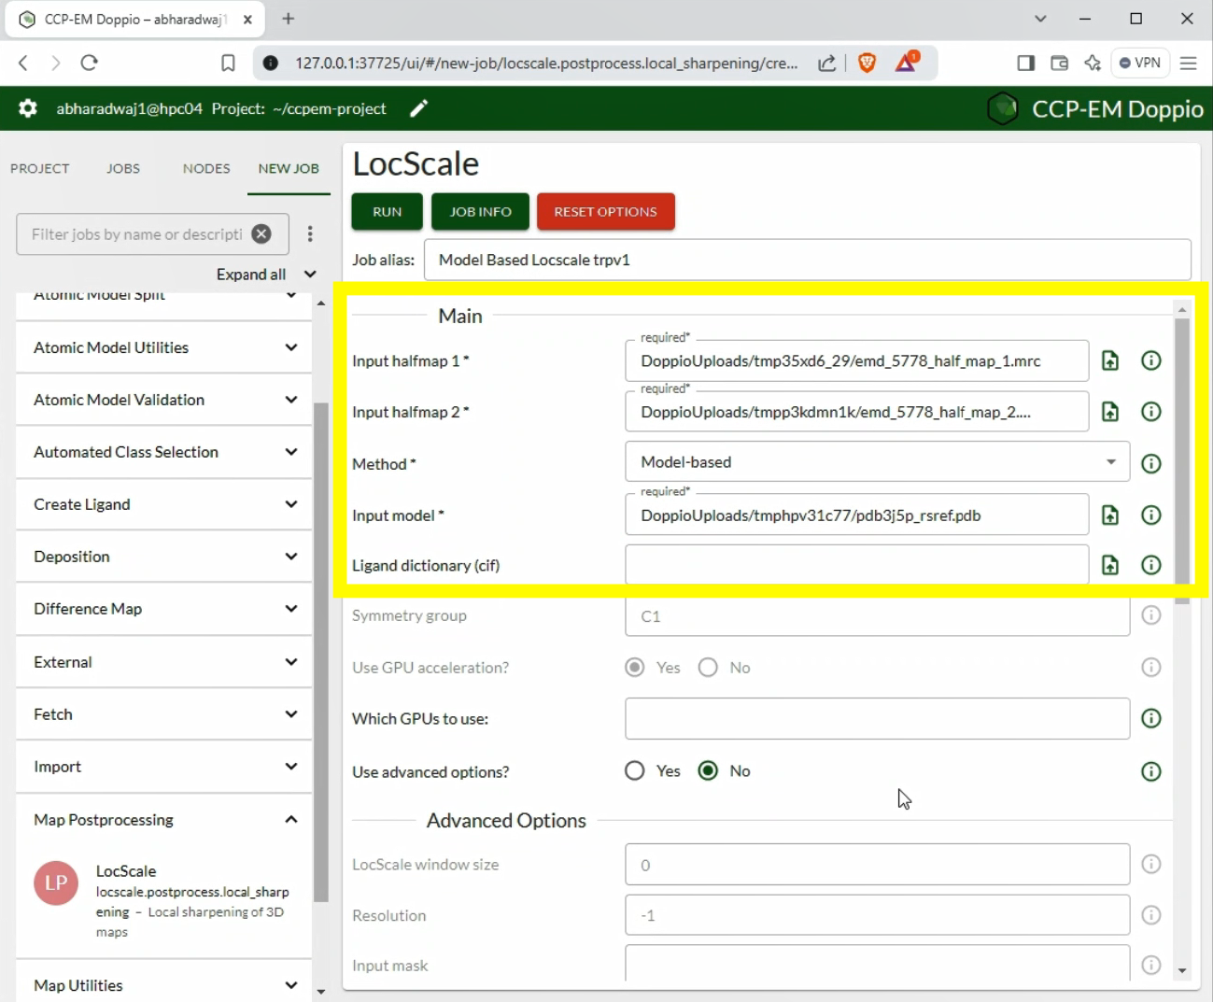Close the CCP-EM Doppio browser tab
This screenshot has width=1213, height=1002.
247,19
